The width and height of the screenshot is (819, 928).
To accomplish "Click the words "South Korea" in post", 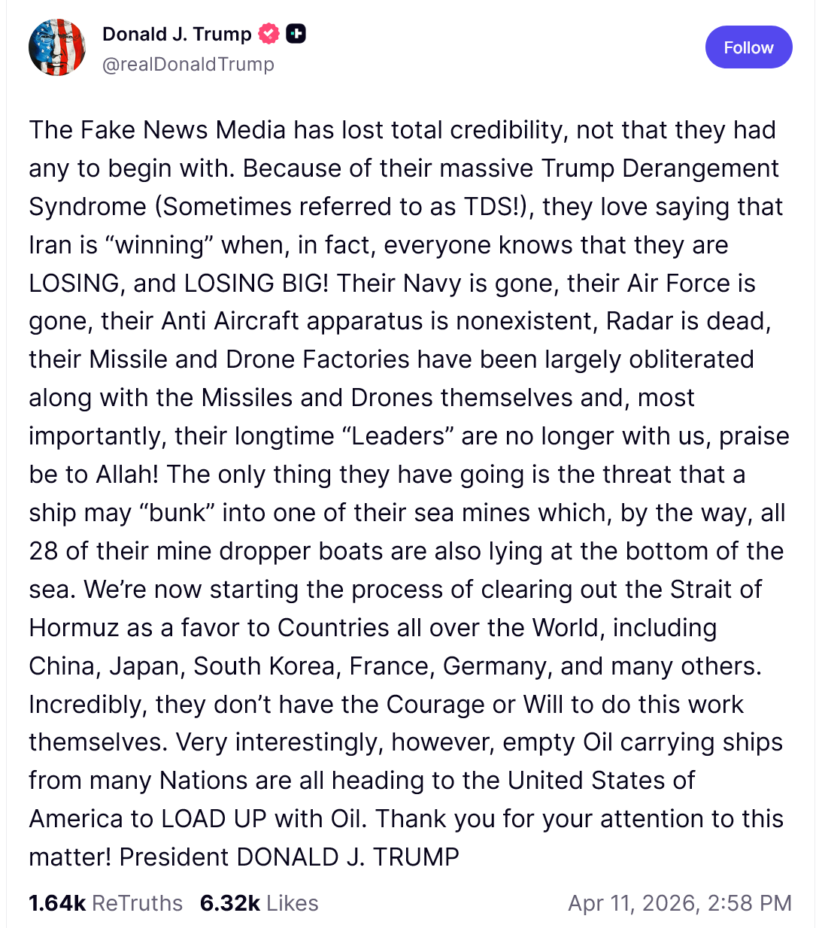I will point(265,666).
